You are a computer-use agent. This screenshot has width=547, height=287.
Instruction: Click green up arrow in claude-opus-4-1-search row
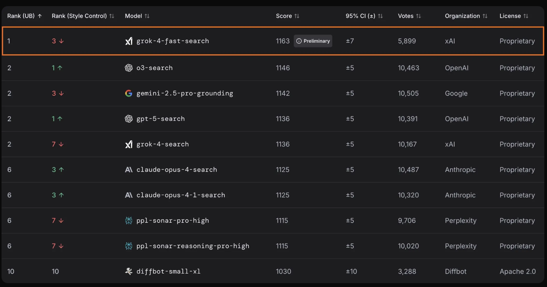[61, 195]
